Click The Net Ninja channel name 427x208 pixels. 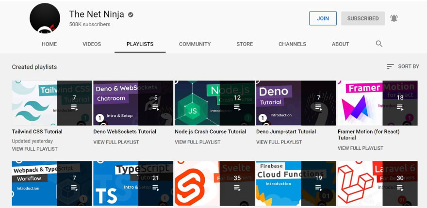click(x=97, y=14)
